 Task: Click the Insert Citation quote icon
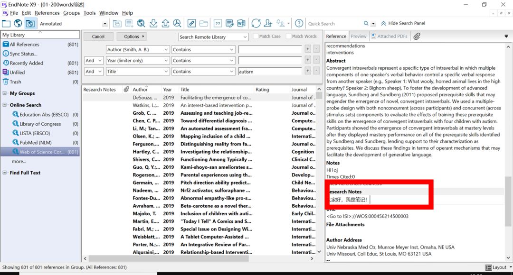click(218, 24)
